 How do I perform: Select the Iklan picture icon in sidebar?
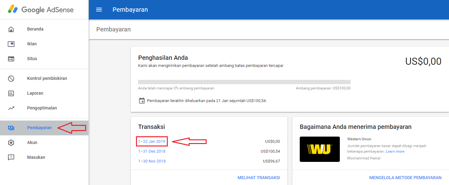pyautogui.click(x=11, y=43)
